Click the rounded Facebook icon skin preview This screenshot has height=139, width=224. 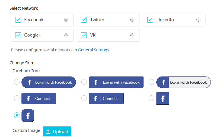pyautogui.click(x=28, y=116)
